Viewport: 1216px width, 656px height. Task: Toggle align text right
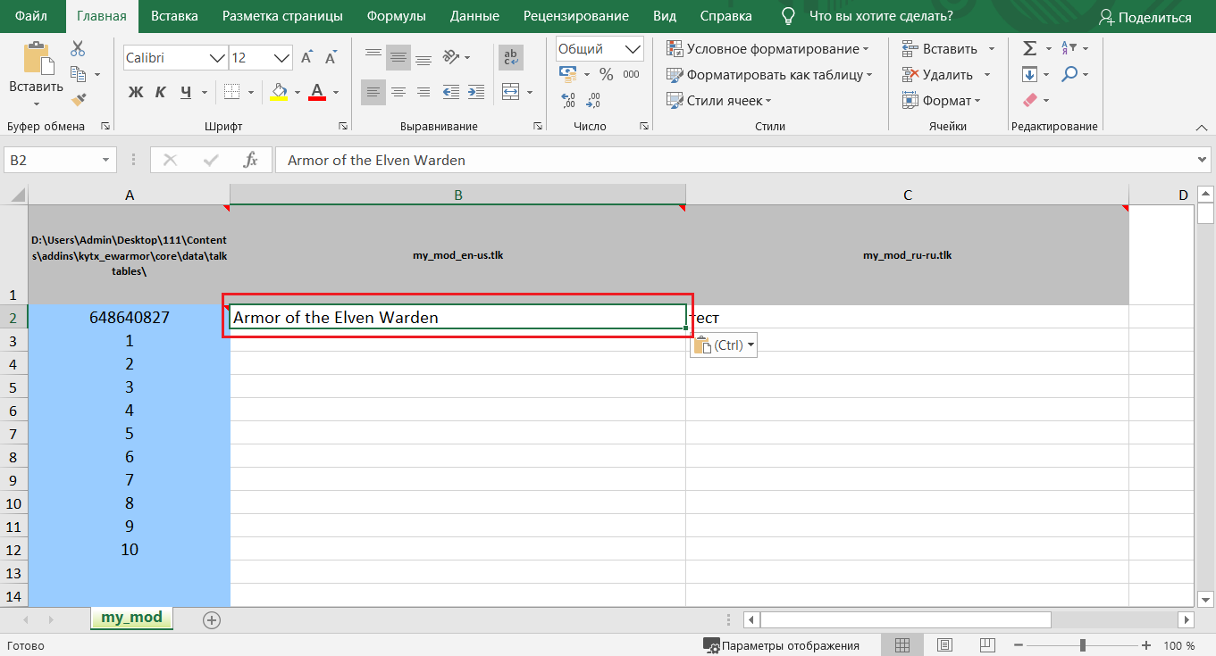pyautogui.click(x=424, y=91)
